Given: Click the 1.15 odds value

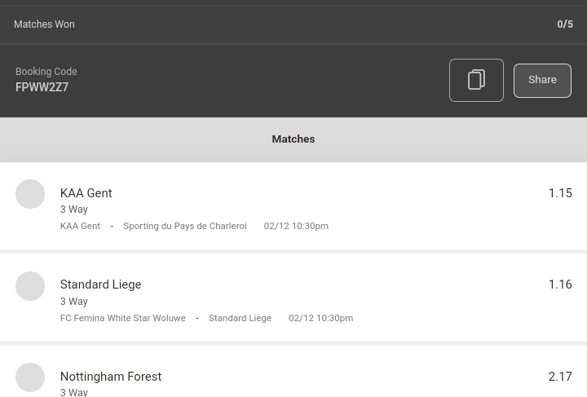Looking at the screenshot, I should [560, 193].
